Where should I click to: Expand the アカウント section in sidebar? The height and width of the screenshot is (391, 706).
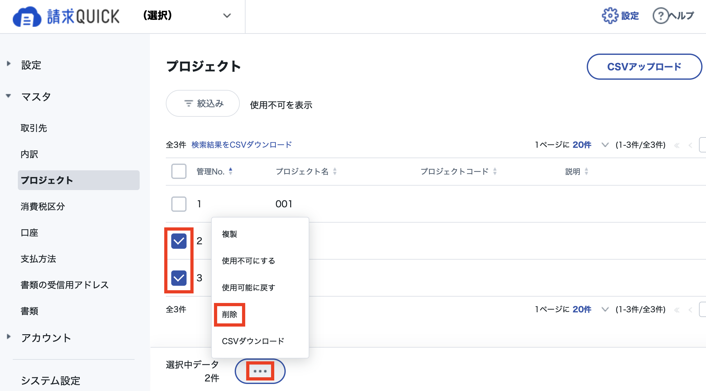9,336
